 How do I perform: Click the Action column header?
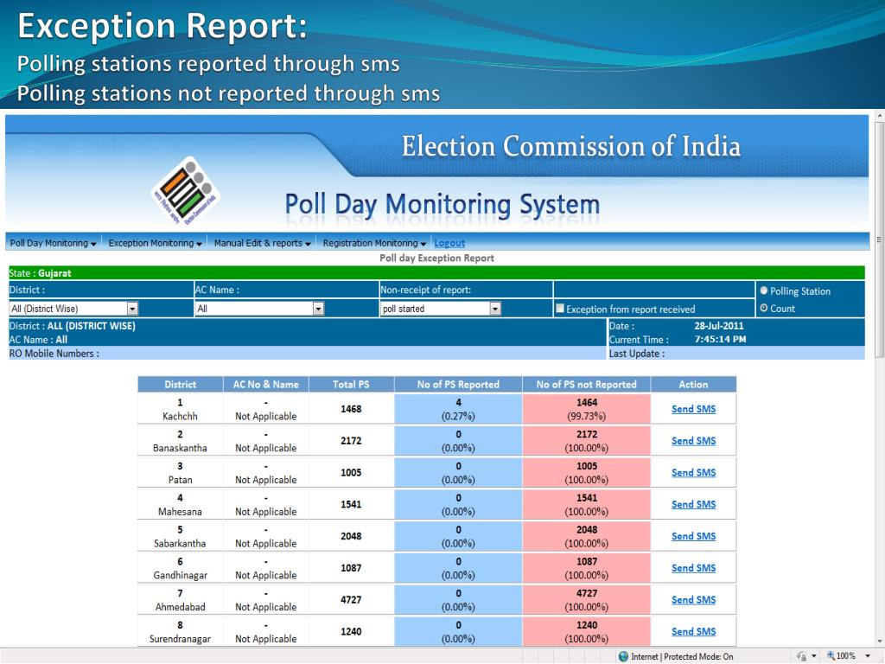[694, 384]
